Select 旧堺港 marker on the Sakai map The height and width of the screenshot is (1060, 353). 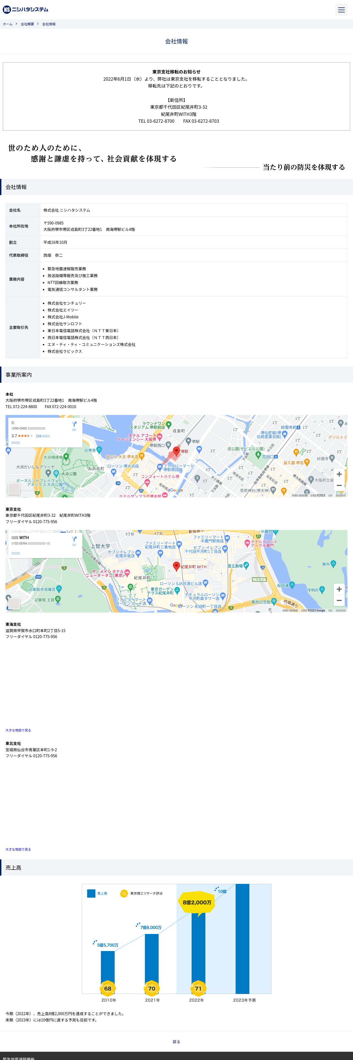(x=99, y=450)
